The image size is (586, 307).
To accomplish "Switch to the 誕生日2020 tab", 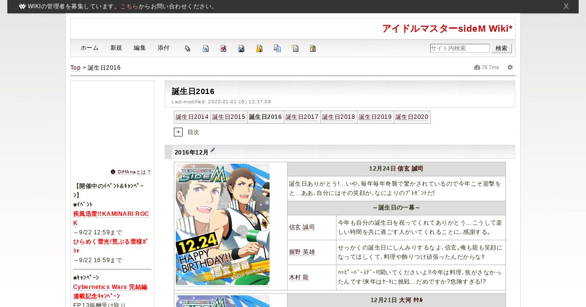I will point(412,117).
